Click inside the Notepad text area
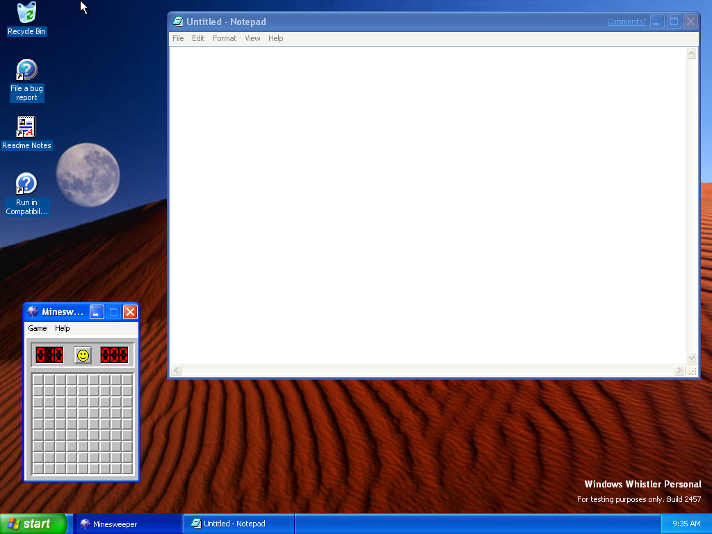Viewport: 712px width, 534px height. point(428,205)
